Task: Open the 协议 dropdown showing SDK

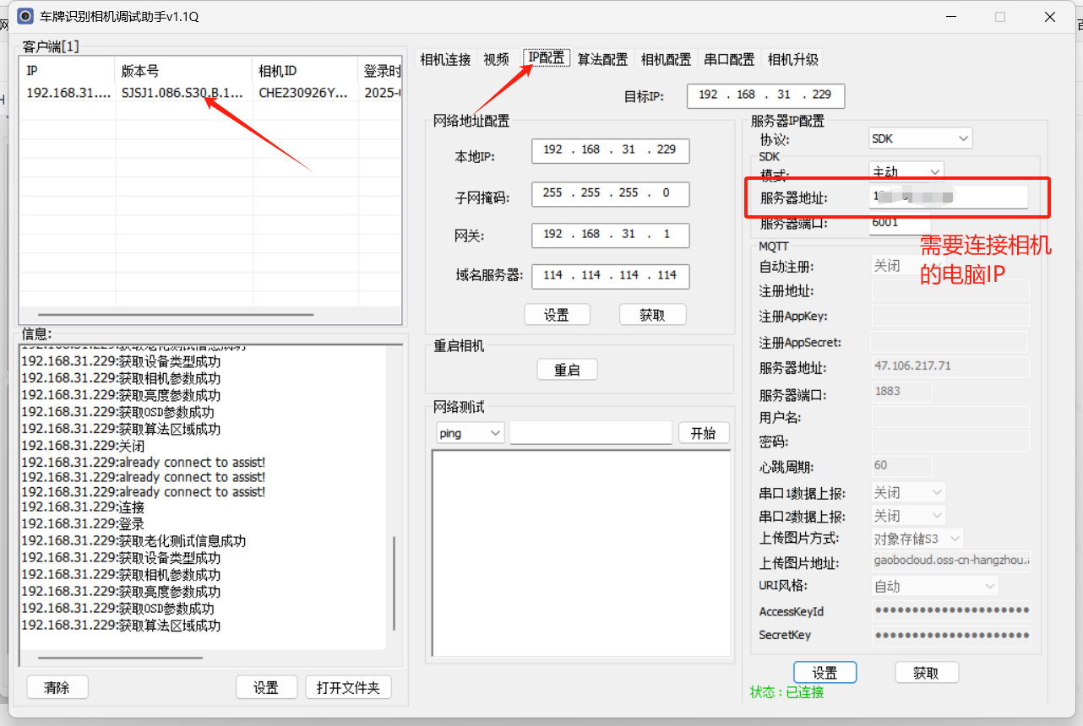Action: click(x=921, y=138)
